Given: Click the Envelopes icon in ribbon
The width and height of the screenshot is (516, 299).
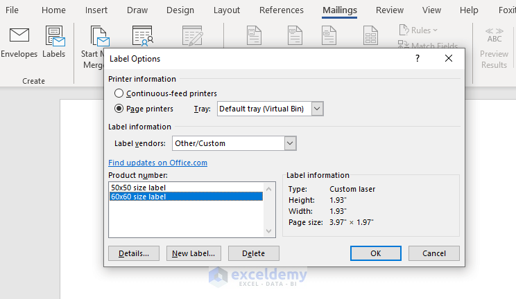Looking at the screenshot, I should pyautogui.click(x=19, y=36).
